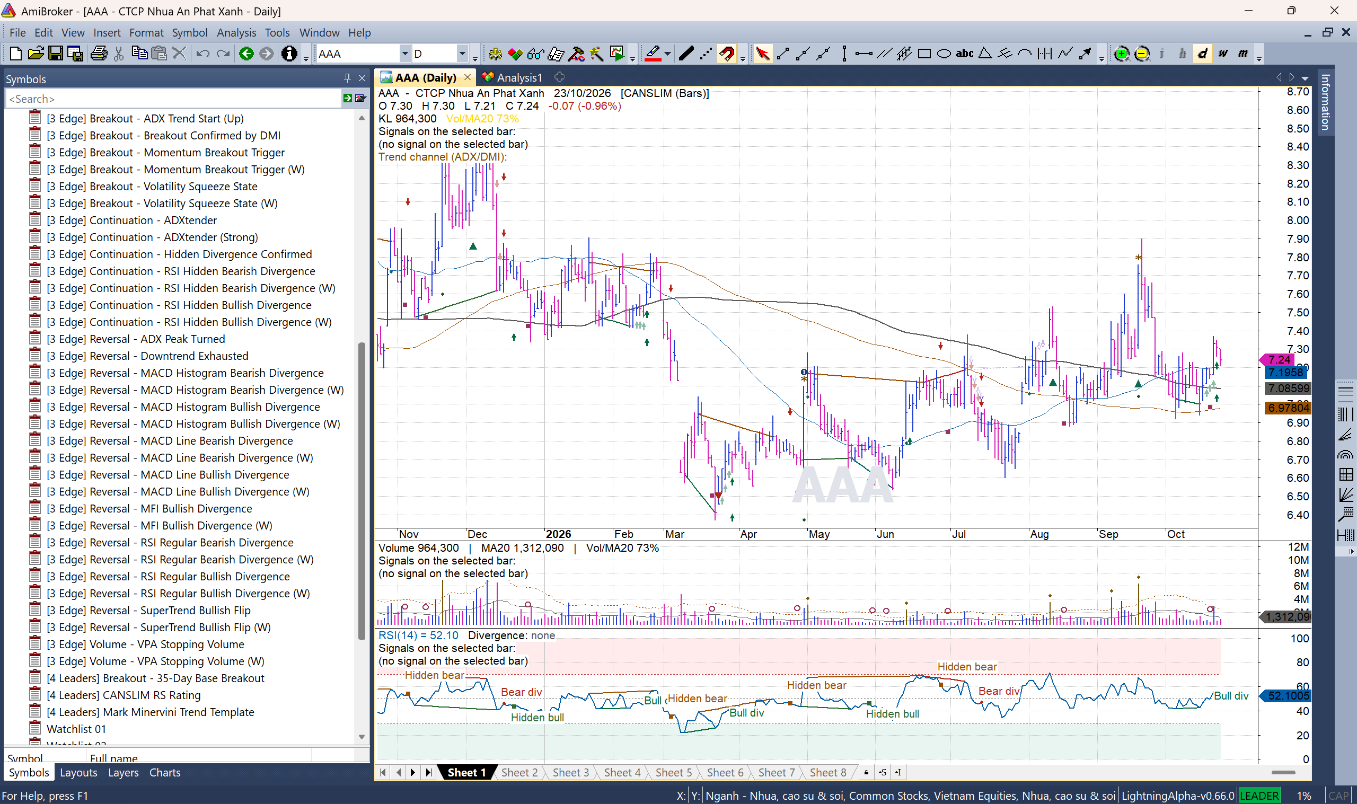This screenshot has height=804, width=1357.
Task: Click the Symbols search field
Action: tap(173, 99)
